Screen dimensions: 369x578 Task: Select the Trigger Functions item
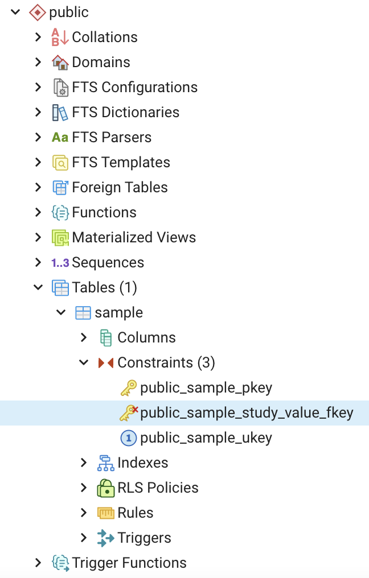click(x=129, y=563)
